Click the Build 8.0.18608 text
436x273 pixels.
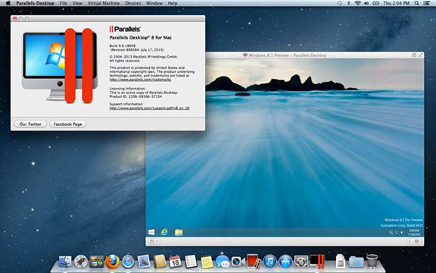click(123, 45)
